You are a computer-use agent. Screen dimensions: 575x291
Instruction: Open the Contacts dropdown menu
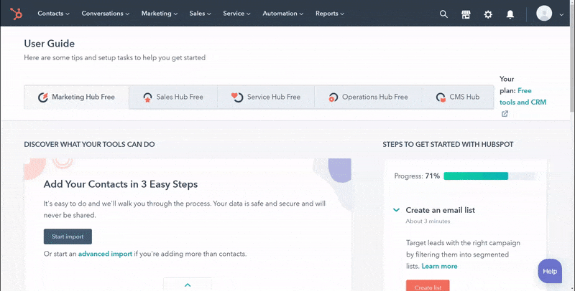(x=53, y=14)
